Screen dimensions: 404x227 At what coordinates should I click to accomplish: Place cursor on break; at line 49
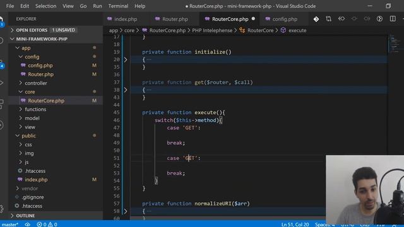pos(175,143)
